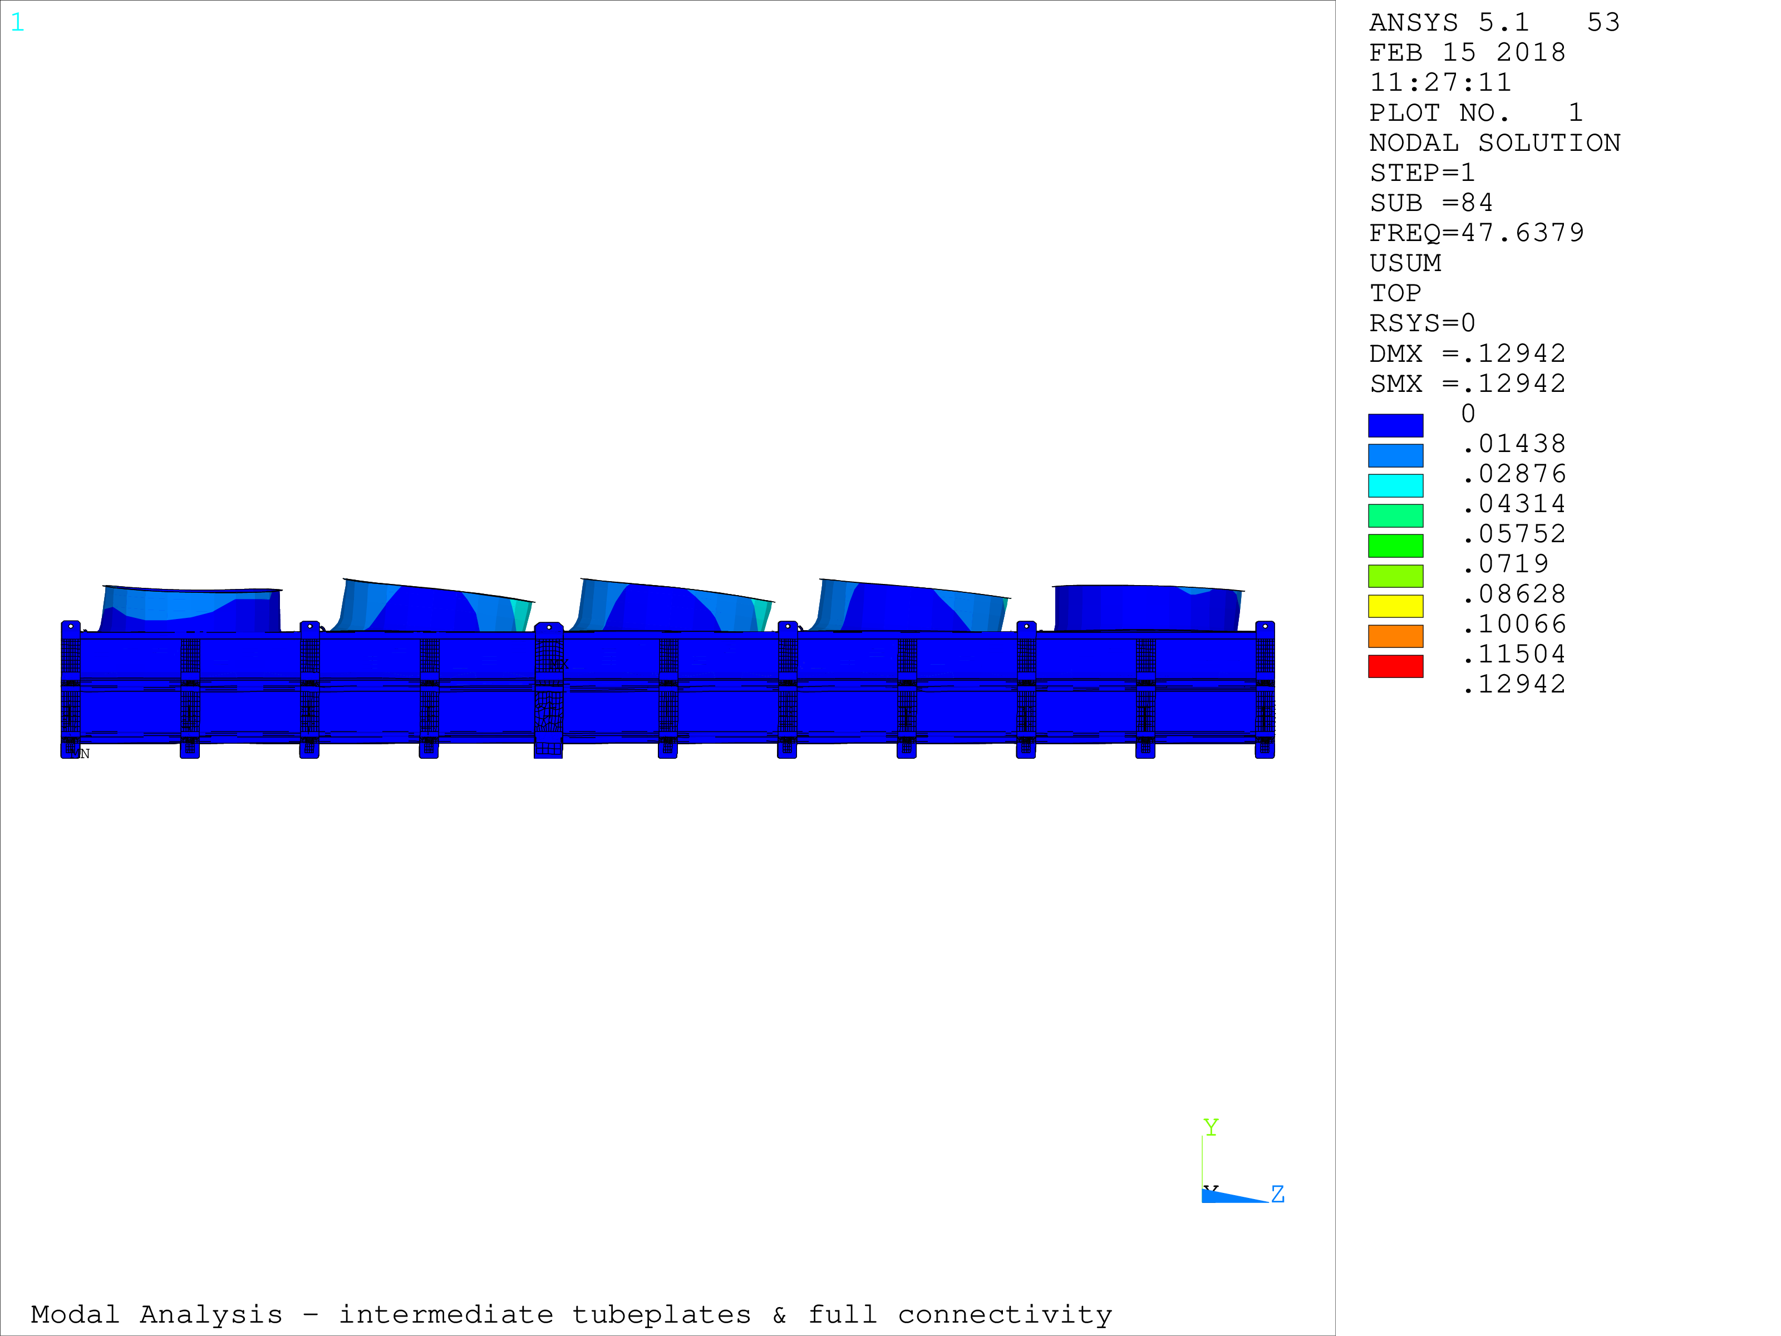Click the 'NODAL SOLUTION' heading
The image size is (1781, 1336).
tap(1495, 144)
